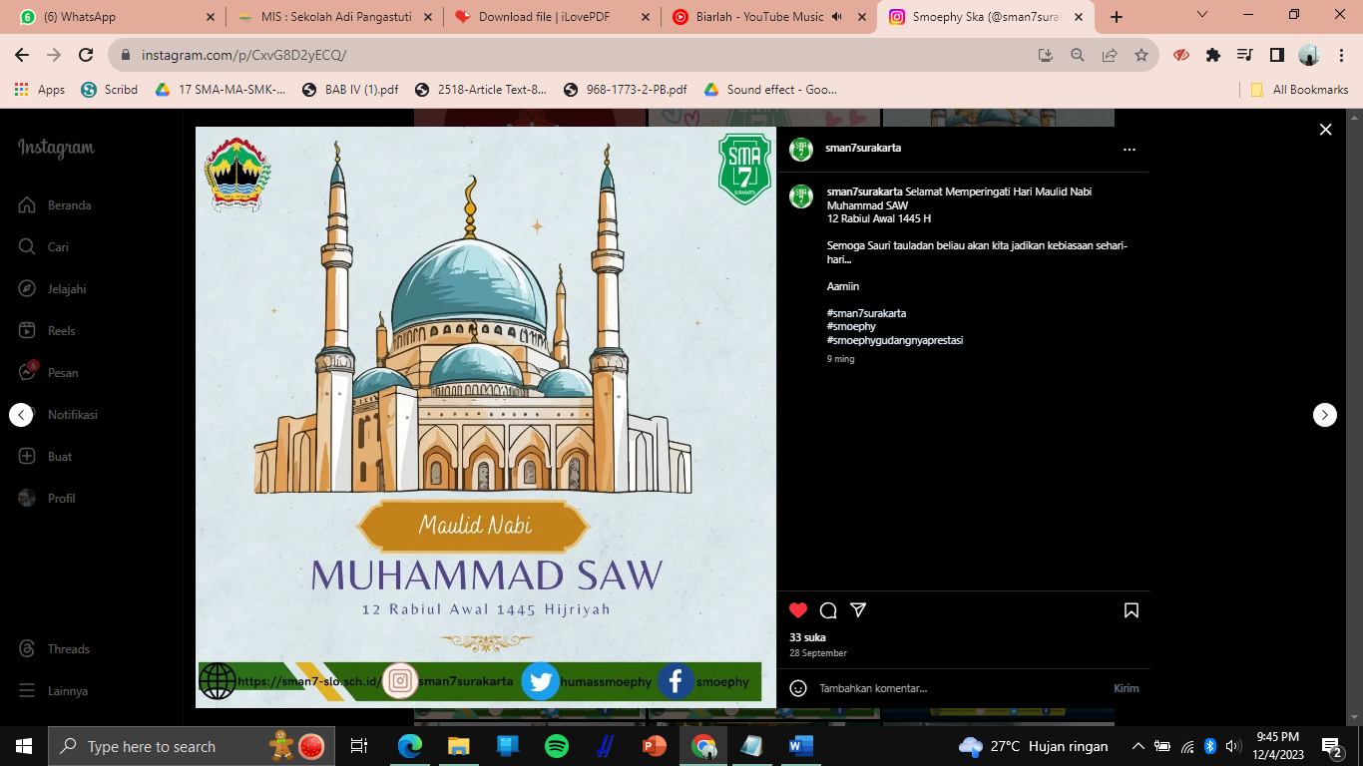Click the comment speech bubble icon
The width and height of the screenshot is (1363, 766).
pos(828,610)
